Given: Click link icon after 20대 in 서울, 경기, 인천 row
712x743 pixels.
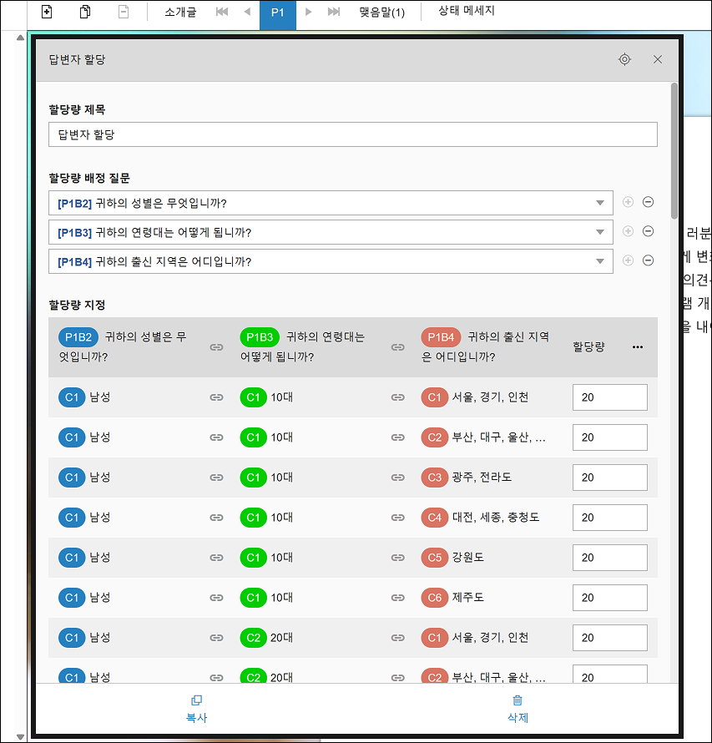Looking at the screenshot, I should [398, 638].
